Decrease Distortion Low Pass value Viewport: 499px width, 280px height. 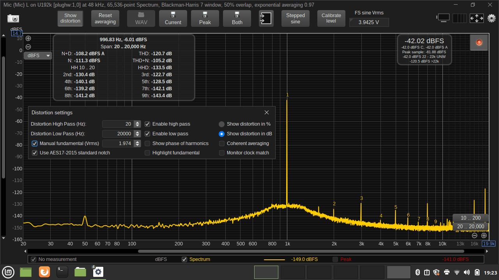coord(137,136)
